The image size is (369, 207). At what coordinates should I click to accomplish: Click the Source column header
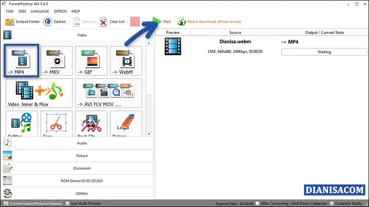235,32
